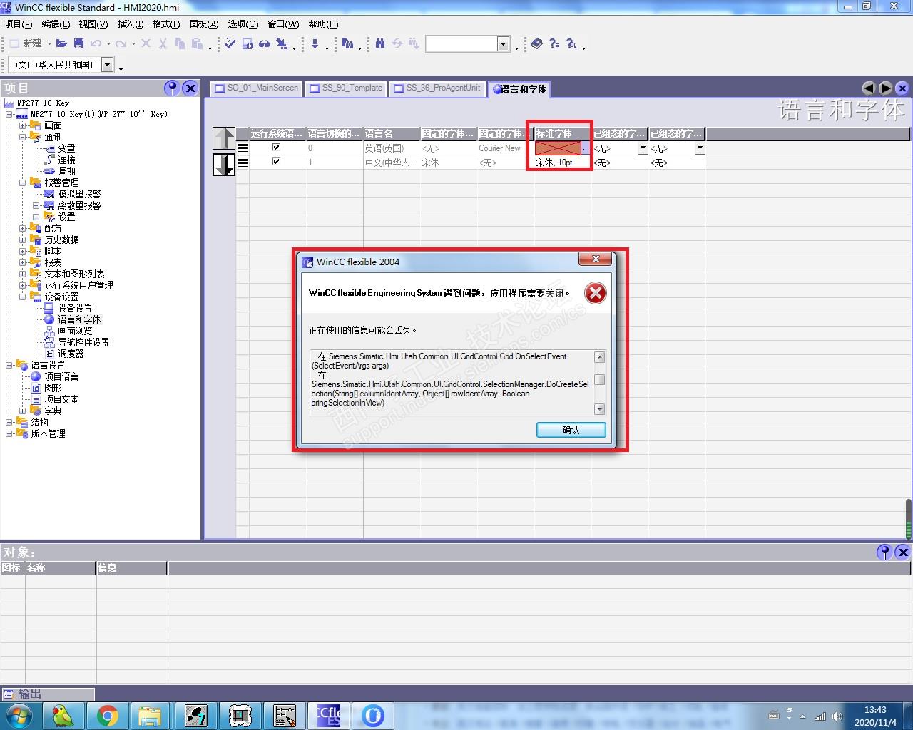
Task: Click the Cut scissors icon
Action: (x=163, y=43)
